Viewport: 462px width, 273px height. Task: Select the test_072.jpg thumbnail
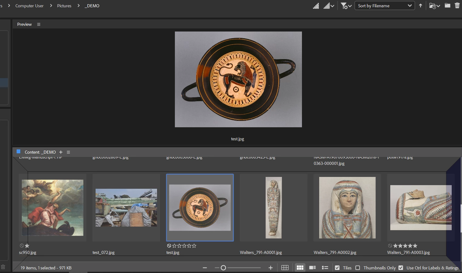pyautogui.click(x=126, y=208)
